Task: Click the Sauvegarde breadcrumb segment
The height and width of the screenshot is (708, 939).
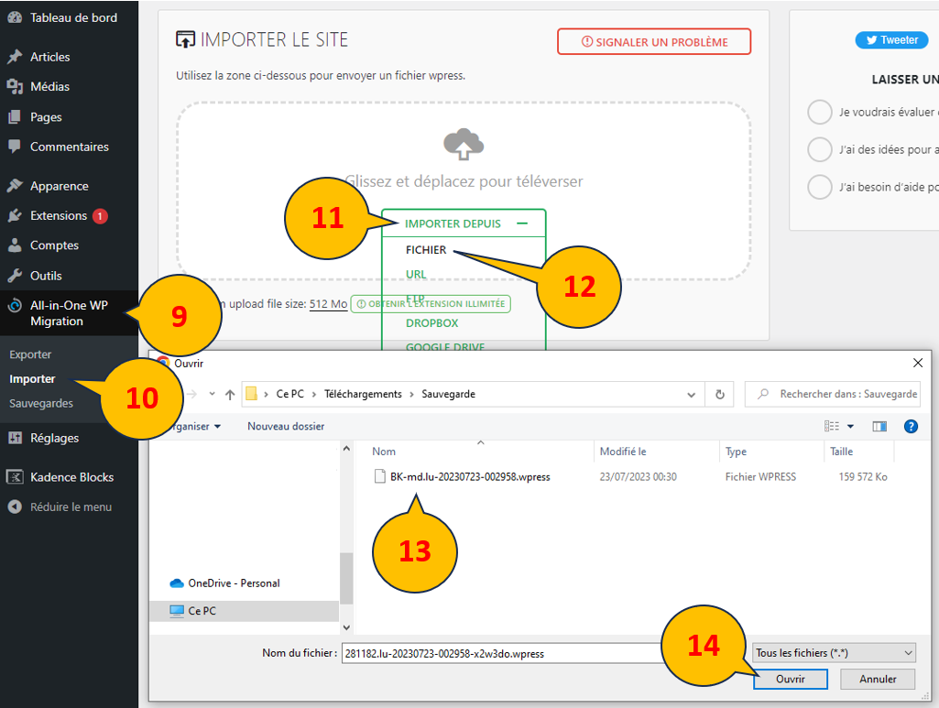Action: click(x=449, y=395)
